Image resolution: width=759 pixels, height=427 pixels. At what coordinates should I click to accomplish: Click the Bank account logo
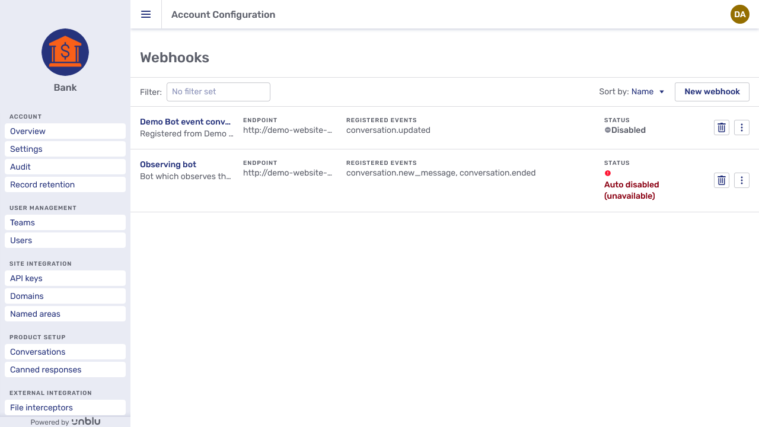[x=65, y=52]
